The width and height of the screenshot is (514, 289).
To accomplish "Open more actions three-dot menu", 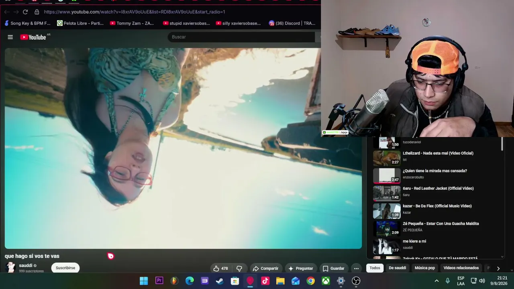I will [x=356, y=269].
